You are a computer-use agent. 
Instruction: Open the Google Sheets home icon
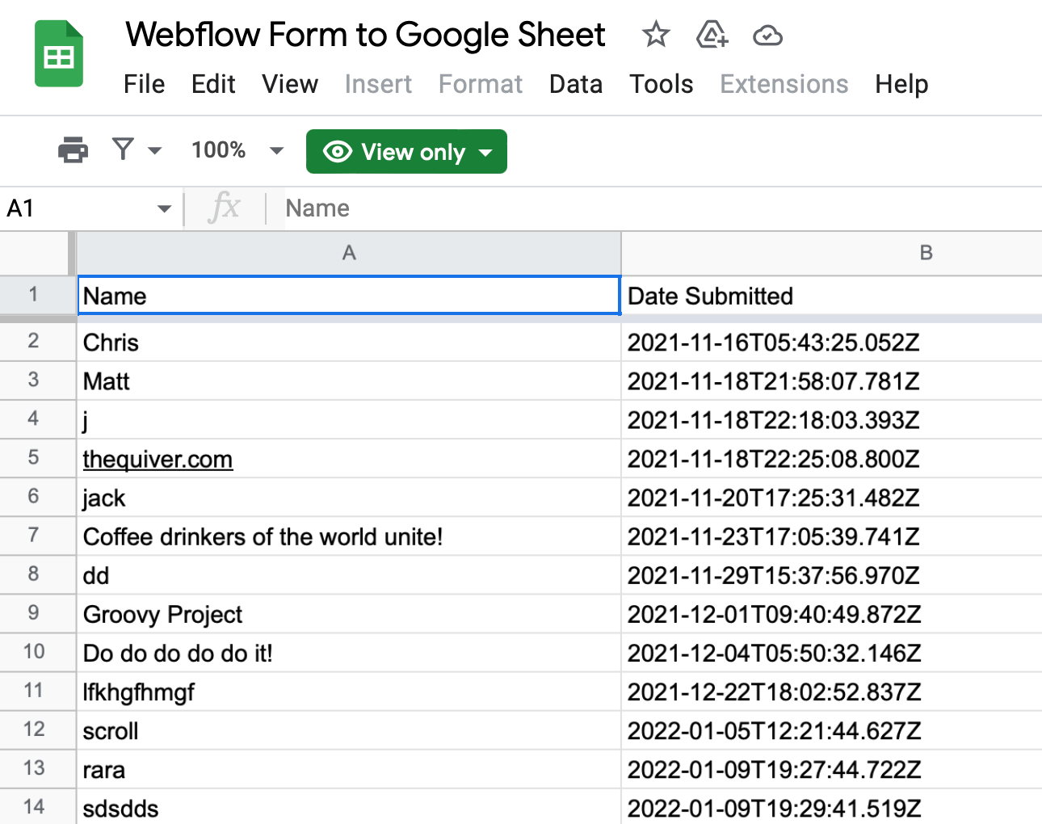pos(59,54)
